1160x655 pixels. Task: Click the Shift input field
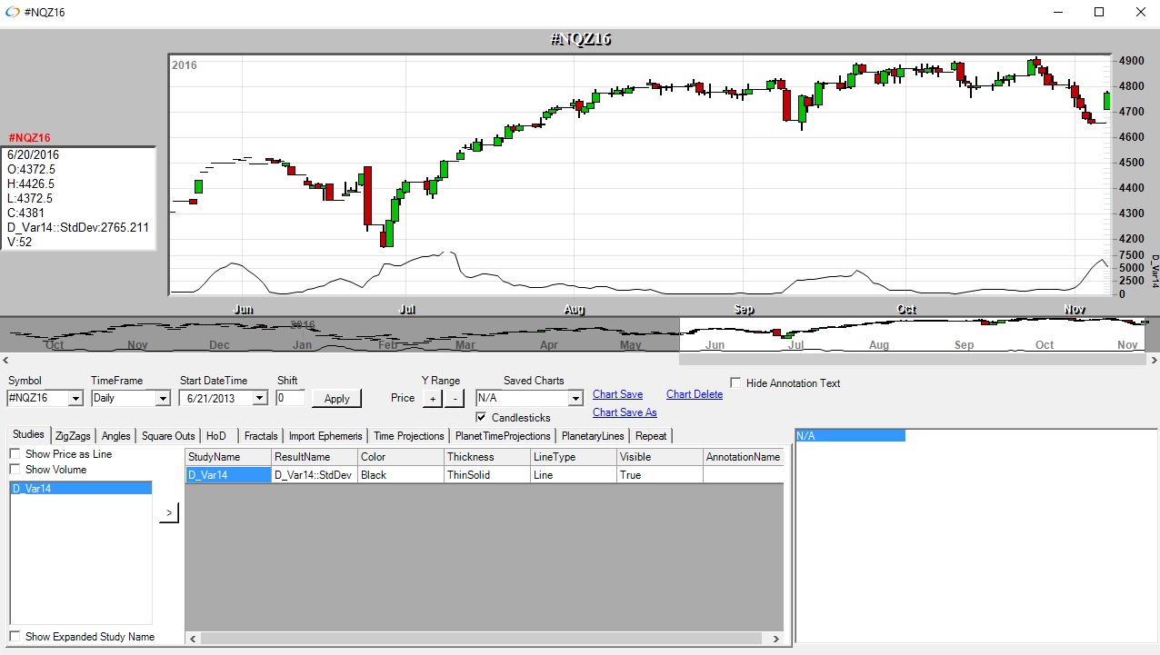290,398
